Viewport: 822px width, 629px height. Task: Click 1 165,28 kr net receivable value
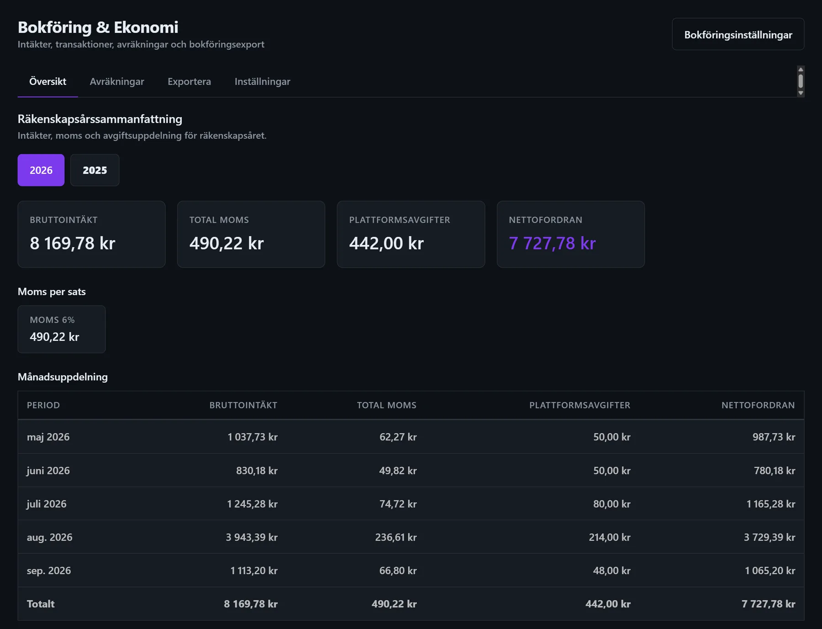(771, 504)
